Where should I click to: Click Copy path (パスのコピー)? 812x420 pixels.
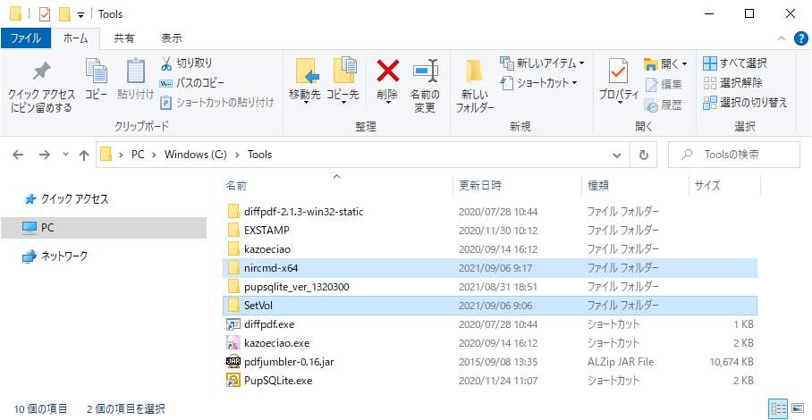point(192,83)
